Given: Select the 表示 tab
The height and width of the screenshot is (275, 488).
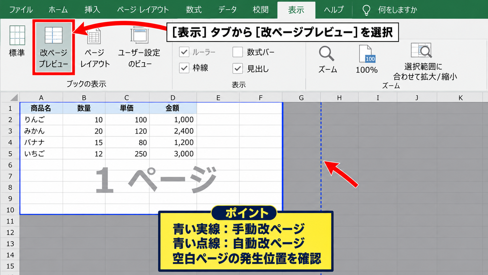Looking at the screenshot, I should tap(296, 10).
